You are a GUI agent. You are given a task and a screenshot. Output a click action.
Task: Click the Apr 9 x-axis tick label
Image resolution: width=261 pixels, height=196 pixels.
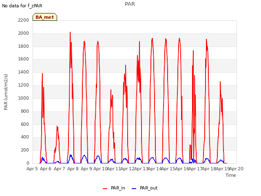tap(86, 169)
